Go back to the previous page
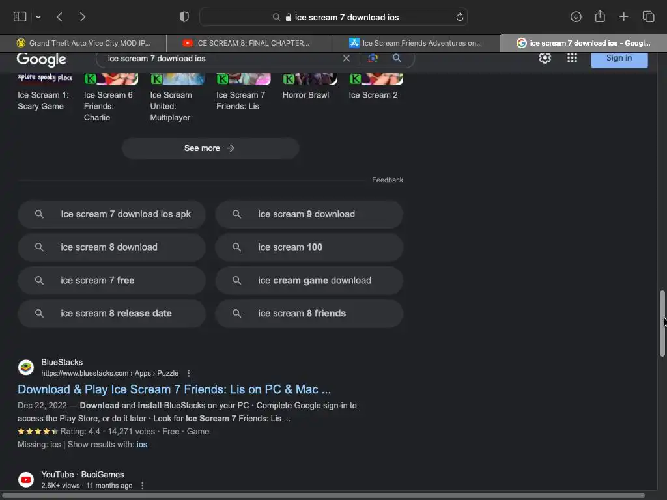Viewport: 667px width, 500px height. 59,17
